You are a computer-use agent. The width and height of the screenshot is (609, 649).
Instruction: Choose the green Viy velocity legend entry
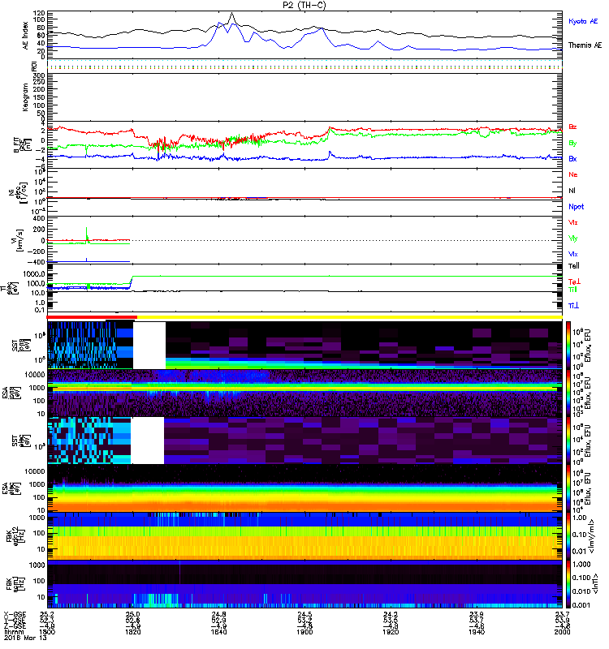[572, 239]
